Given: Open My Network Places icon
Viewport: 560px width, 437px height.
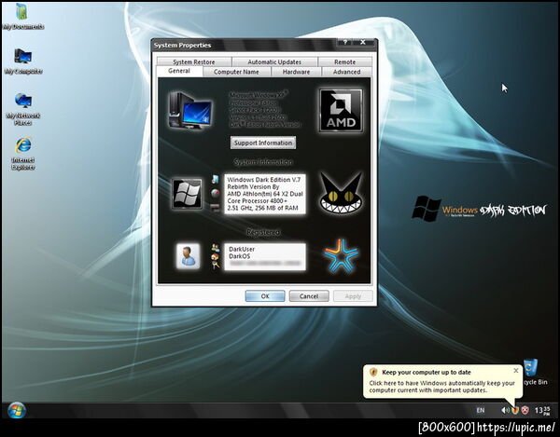Looking at the screenshot, I should coord(23,109).
